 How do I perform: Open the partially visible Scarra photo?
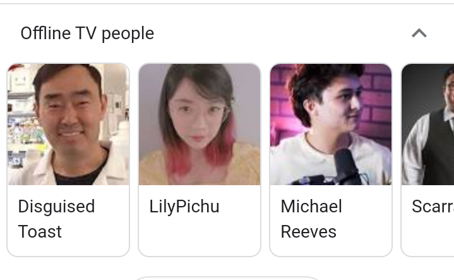pos(427,125)
